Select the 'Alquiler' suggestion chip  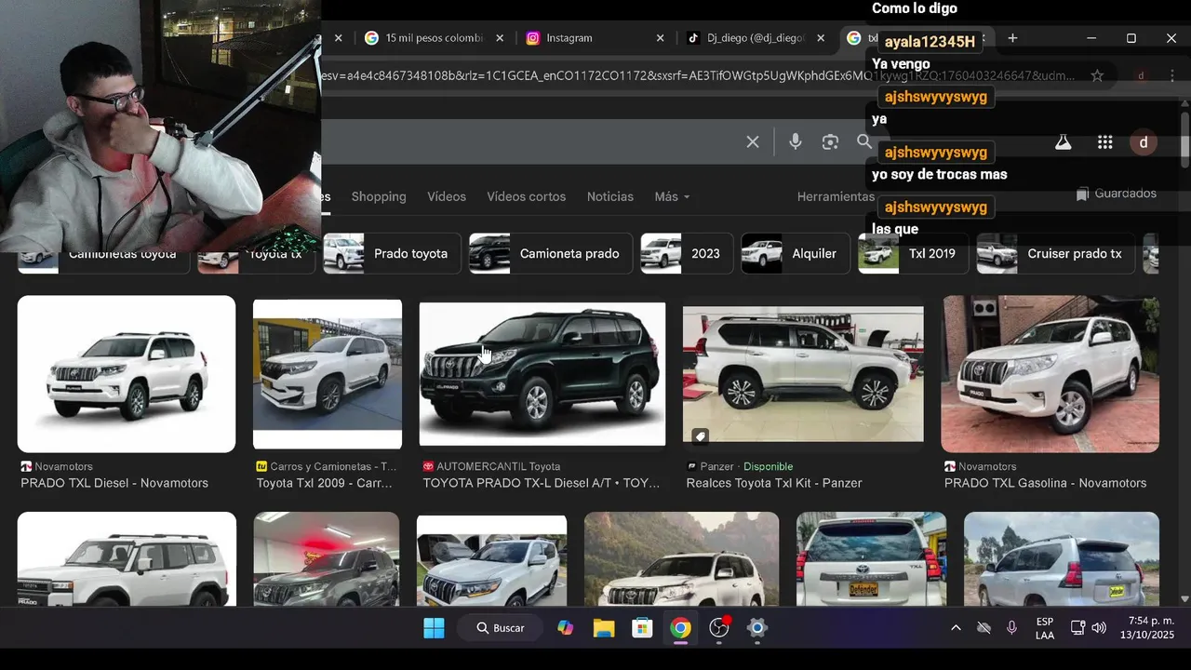click(x=796, y=253)
